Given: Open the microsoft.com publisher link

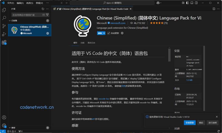Looking at the screenshot, I should [x=118, y=23].
